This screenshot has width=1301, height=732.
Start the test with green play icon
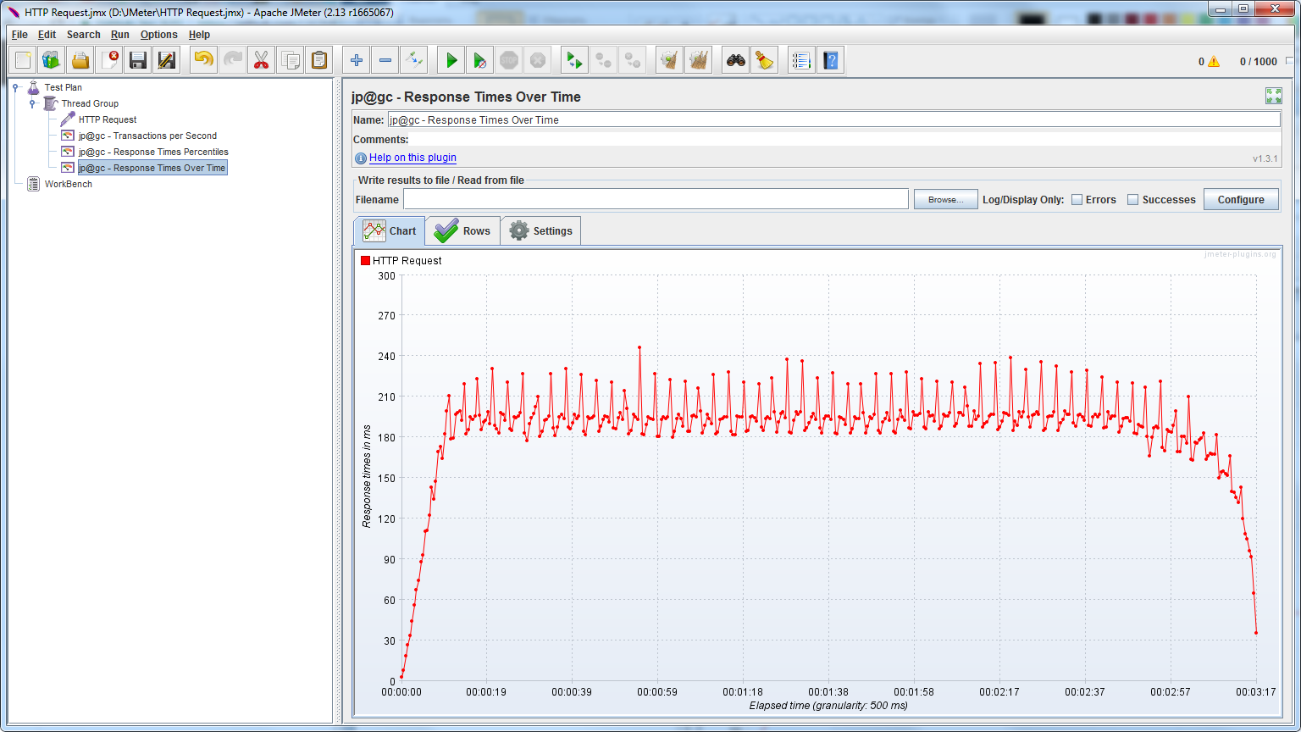(451, 60)
